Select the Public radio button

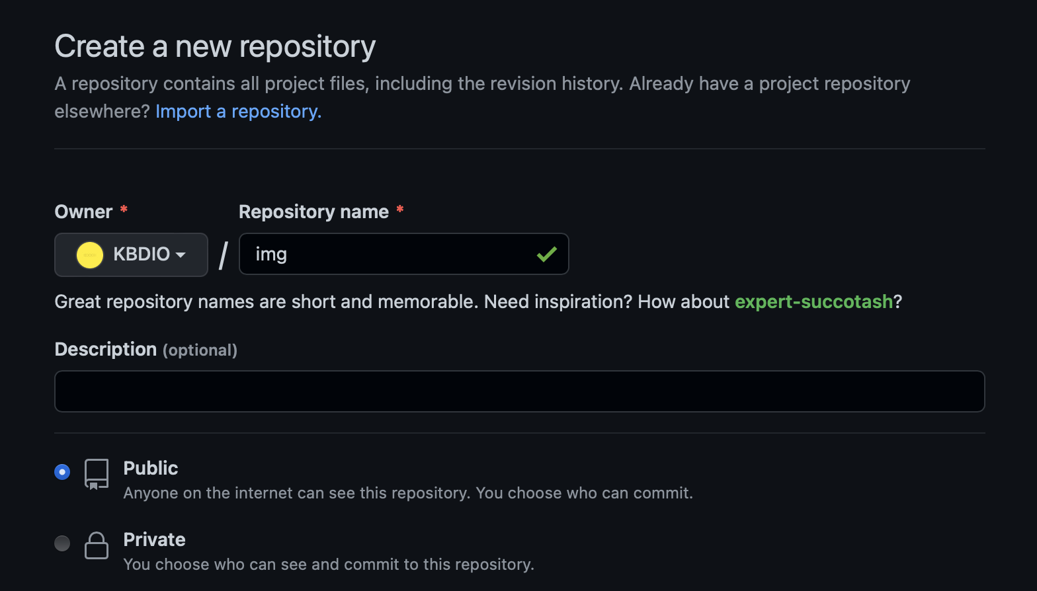click(62, 472)
